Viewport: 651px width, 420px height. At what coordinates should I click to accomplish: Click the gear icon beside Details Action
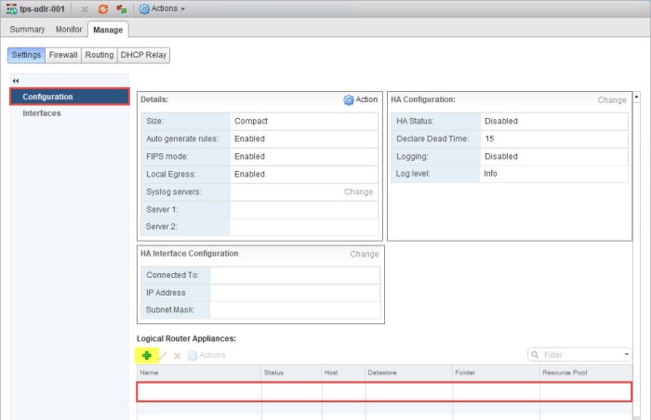pos(349,99)
